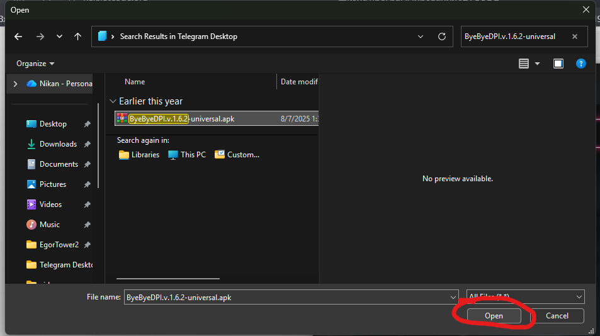Open the EgorTower2 folder in sidebar
Image resolution: width=600 pixels, height=336 pixels.
tap(52, 245)
